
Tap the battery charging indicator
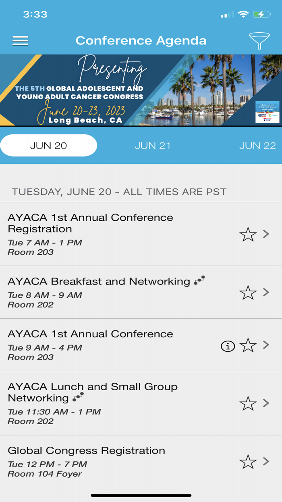pyautogui.click(x=261, y=15)
